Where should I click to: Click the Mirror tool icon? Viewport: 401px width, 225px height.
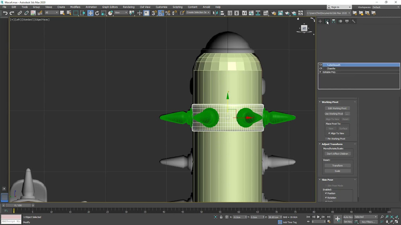[215, 13]
